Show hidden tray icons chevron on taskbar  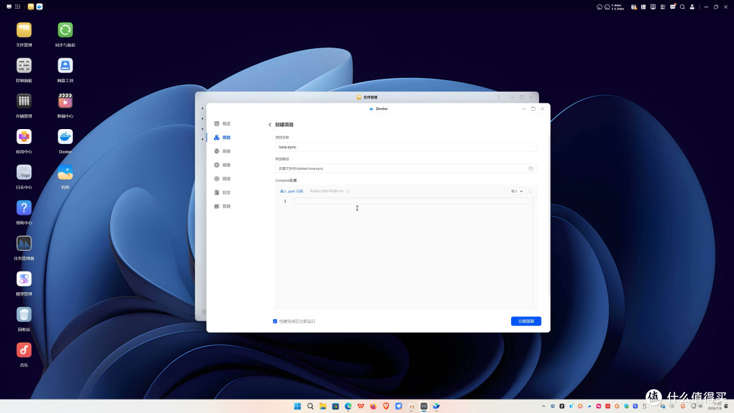click(544, 406)
